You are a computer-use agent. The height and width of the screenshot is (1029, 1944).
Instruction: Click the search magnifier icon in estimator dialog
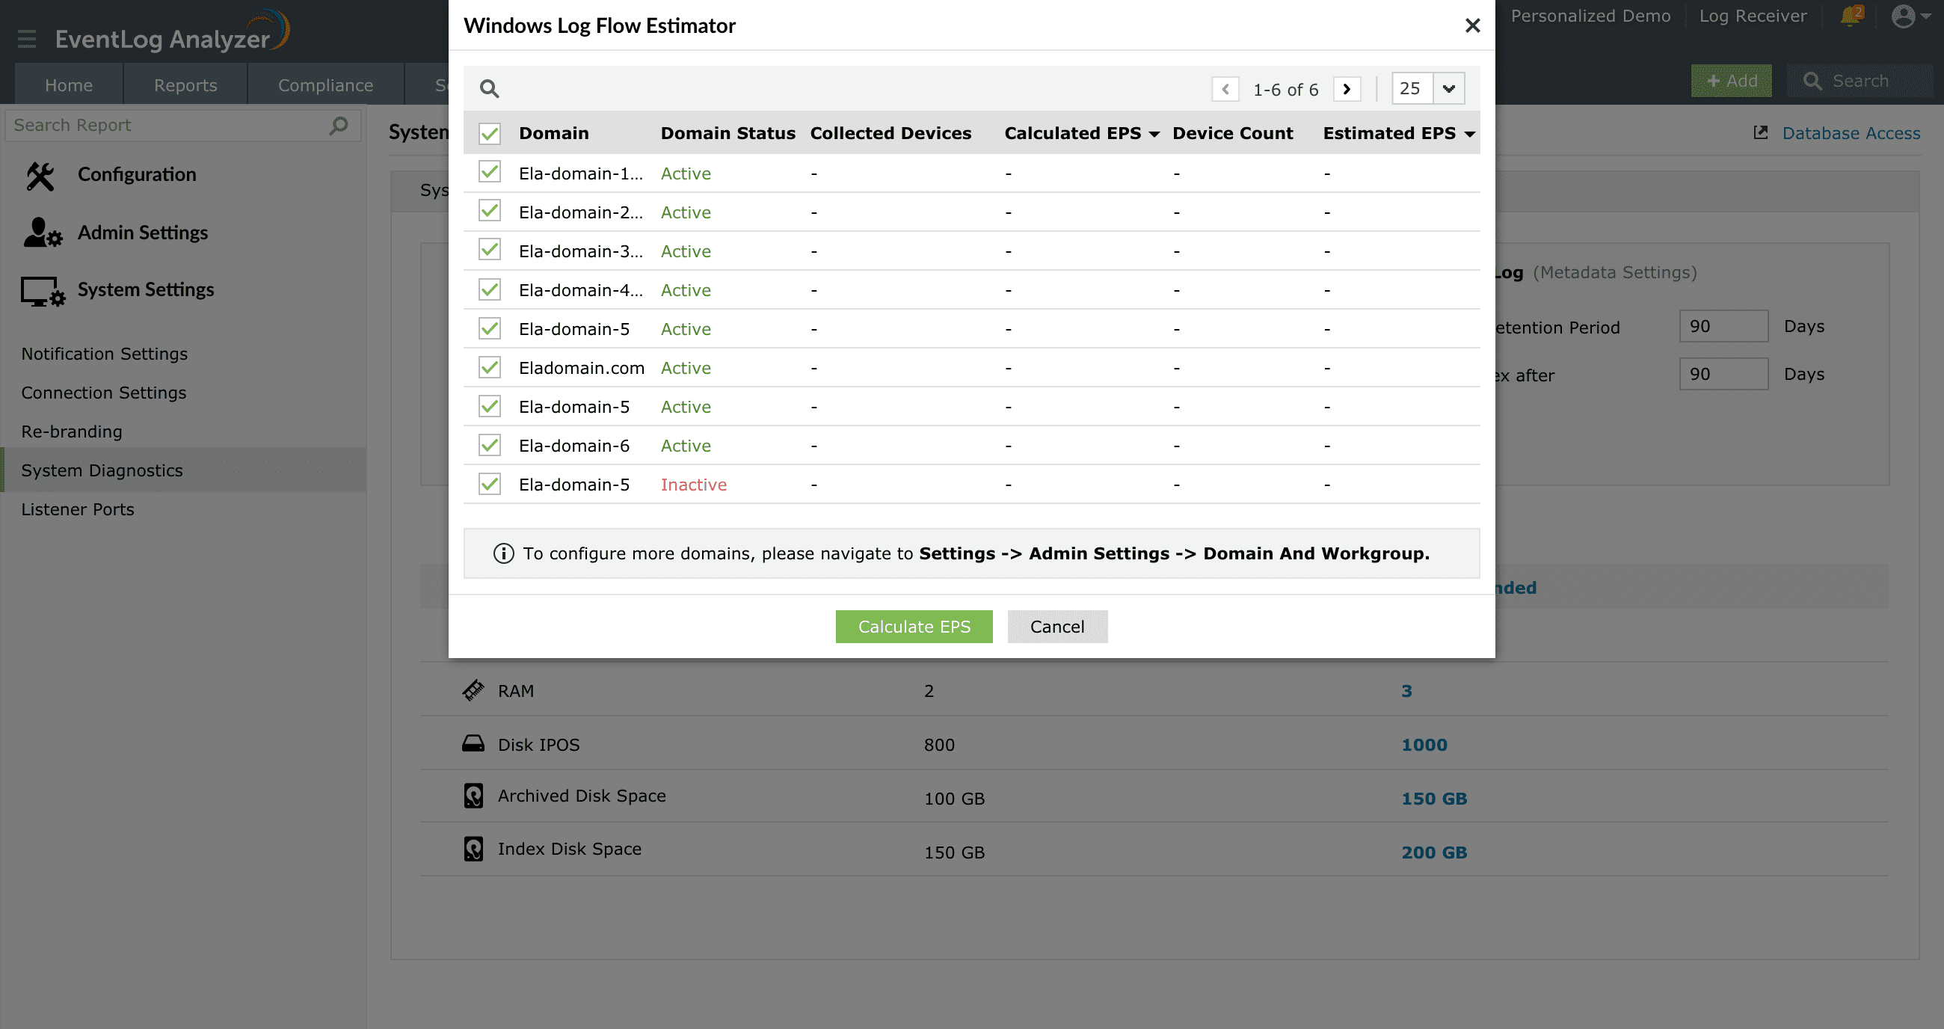click(x=489, y=89)
